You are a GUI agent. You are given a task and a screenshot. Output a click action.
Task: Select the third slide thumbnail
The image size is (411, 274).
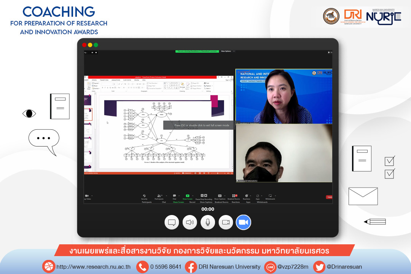pyautogui.click(x=88, y=129)
